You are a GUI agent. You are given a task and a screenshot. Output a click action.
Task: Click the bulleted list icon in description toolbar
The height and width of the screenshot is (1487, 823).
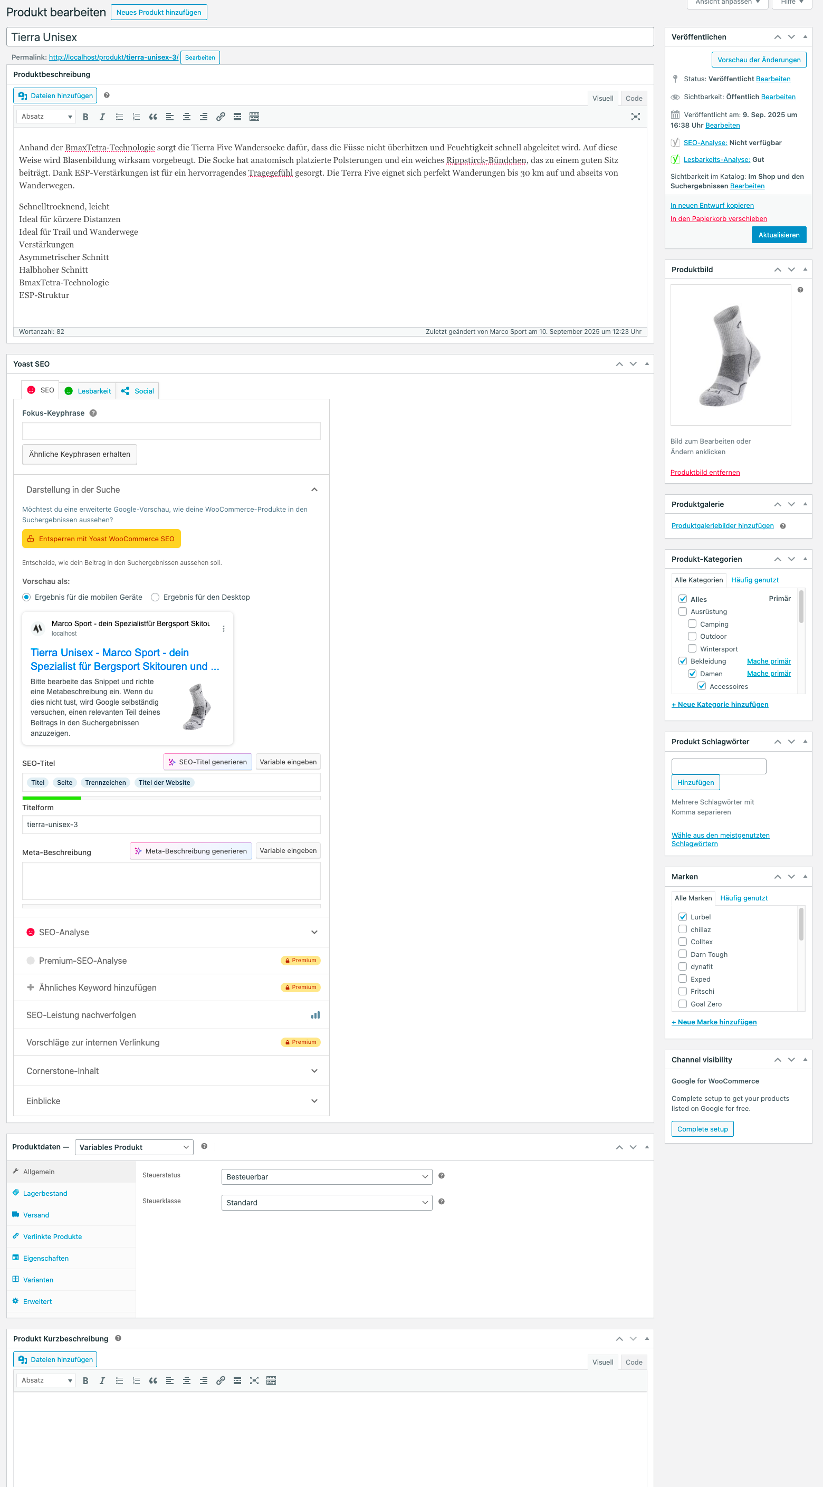[x=119, y=117]
